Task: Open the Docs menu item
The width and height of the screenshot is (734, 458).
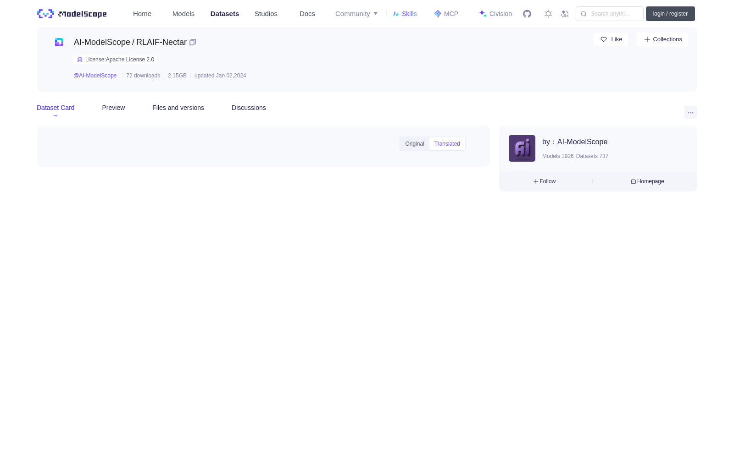Action: 307,14
